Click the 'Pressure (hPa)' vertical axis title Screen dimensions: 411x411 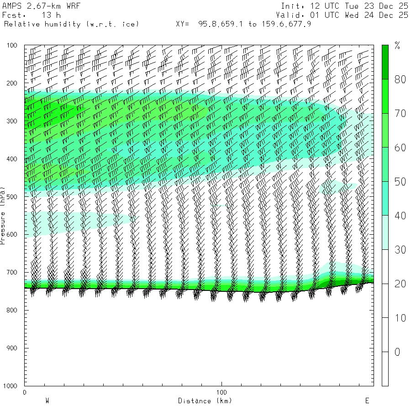tap(3, 216)
